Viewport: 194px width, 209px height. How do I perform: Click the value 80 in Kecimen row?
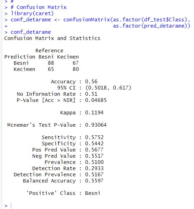[76, 69]
